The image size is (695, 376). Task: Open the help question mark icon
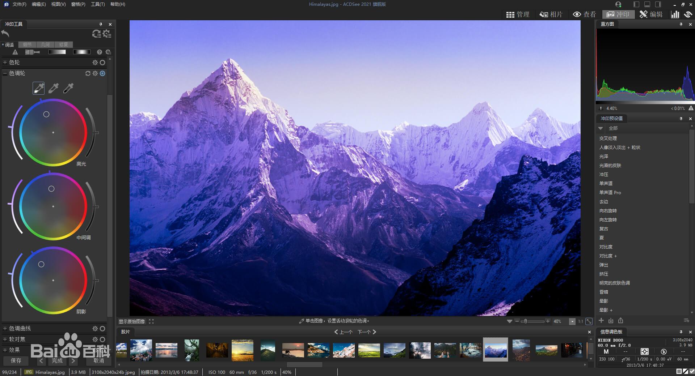click(x=100, y=52)
